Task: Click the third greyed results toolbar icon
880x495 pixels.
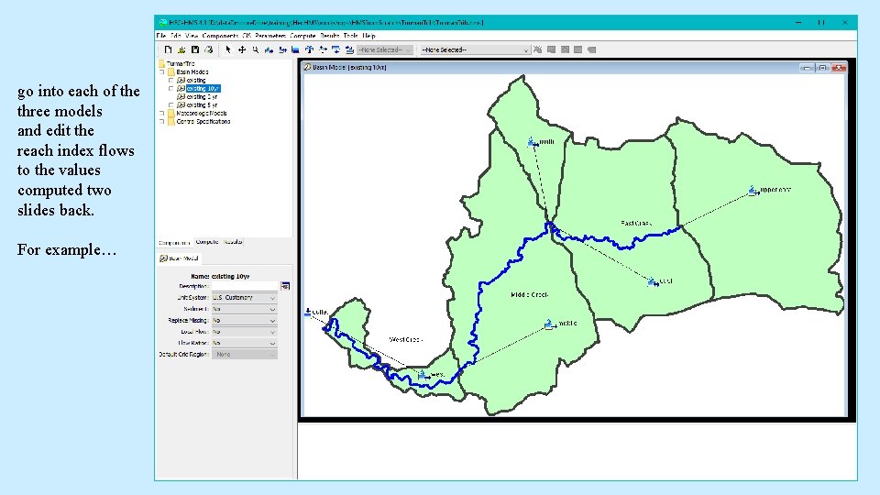Action: pyautogui.click(x=578, y=49)
